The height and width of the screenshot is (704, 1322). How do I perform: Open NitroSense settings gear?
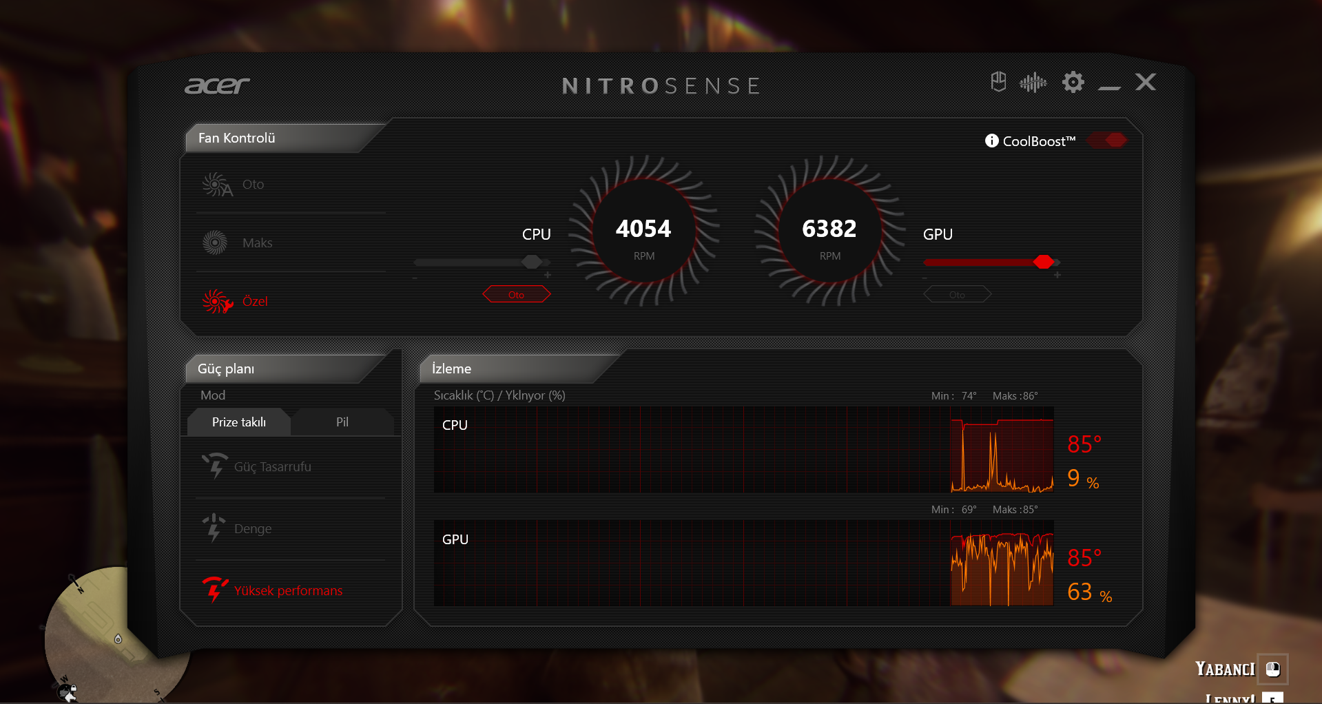pos(1073,82)
